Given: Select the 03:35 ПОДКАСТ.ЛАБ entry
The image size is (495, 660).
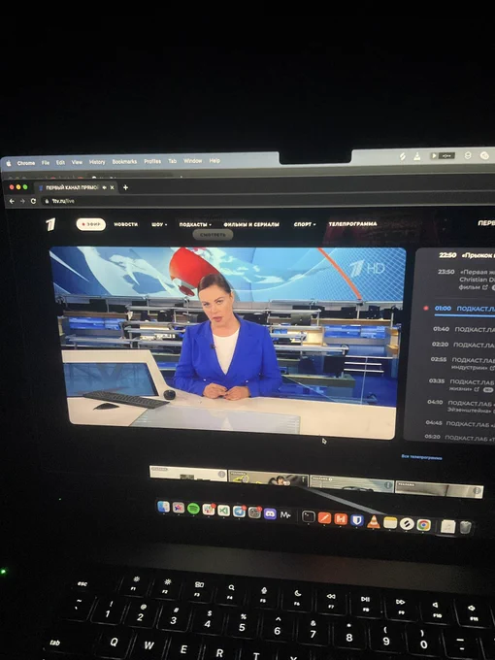Looking at the screenshot, I should [461, 384].
